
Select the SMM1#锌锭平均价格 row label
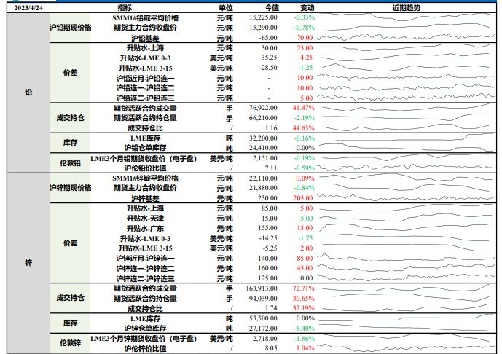[145, 178]
